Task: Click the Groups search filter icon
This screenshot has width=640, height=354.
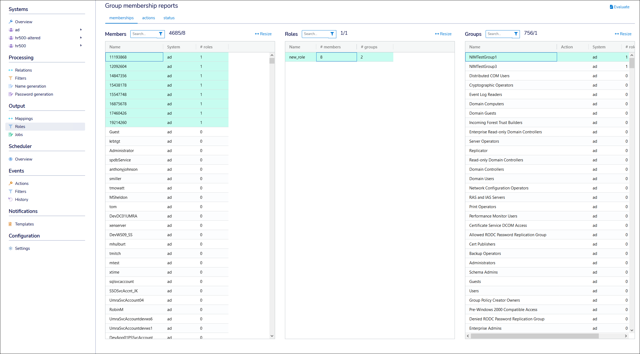Action: [x=516, y=34]
